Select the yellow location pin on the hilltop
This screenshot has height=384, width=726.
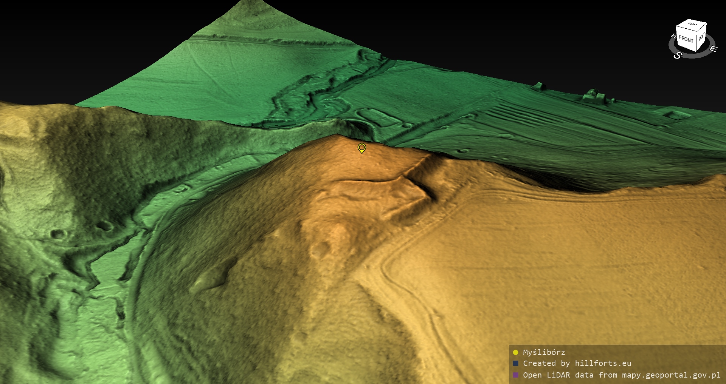361,148
